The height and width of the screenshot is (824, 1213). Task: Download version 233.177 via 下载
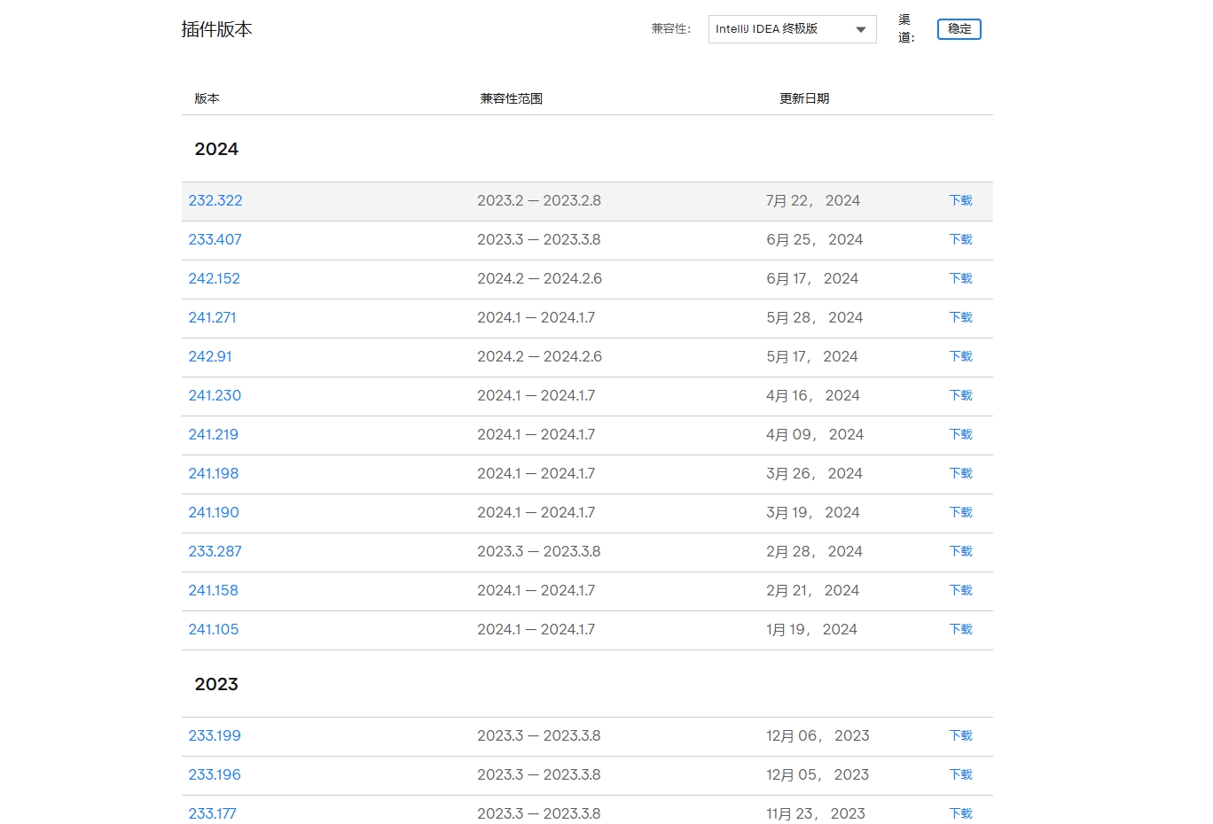pyautogui.click(x=961, y=814)
